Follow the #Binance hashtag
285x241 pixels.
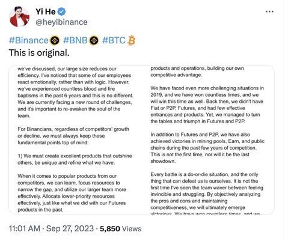click(29, 40)
